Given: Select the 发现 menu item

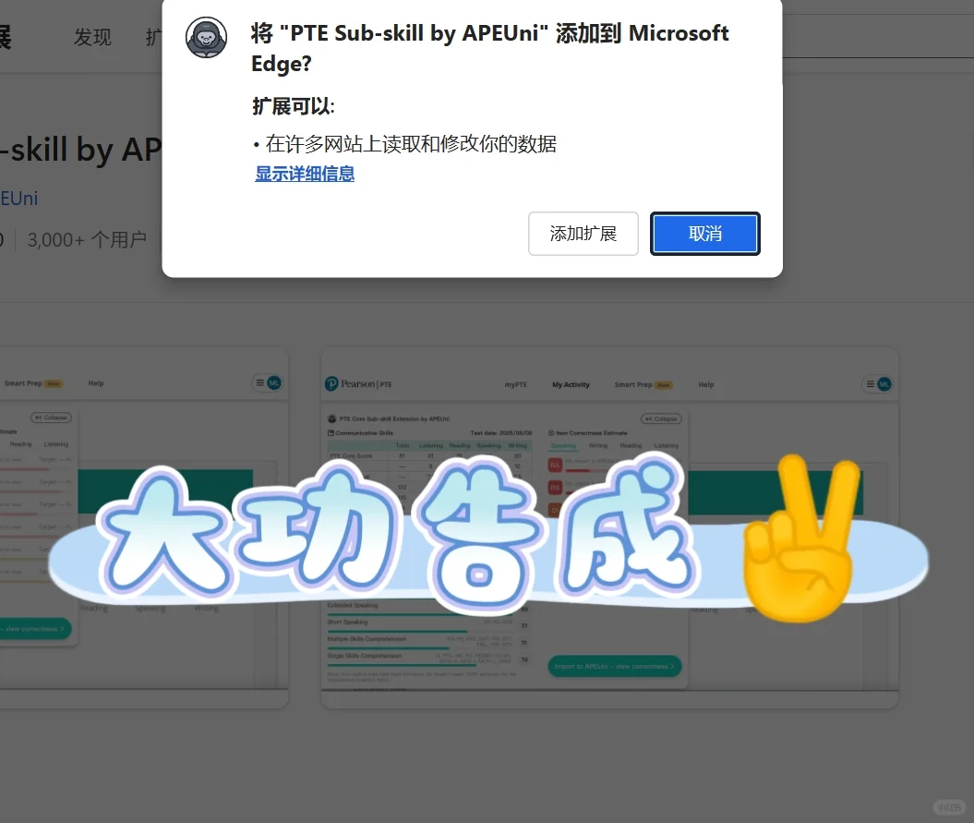Looking at the screenshot, I should click(91, 37).
